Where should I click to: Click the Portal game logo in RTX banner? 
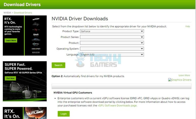(x=36, y=44)
